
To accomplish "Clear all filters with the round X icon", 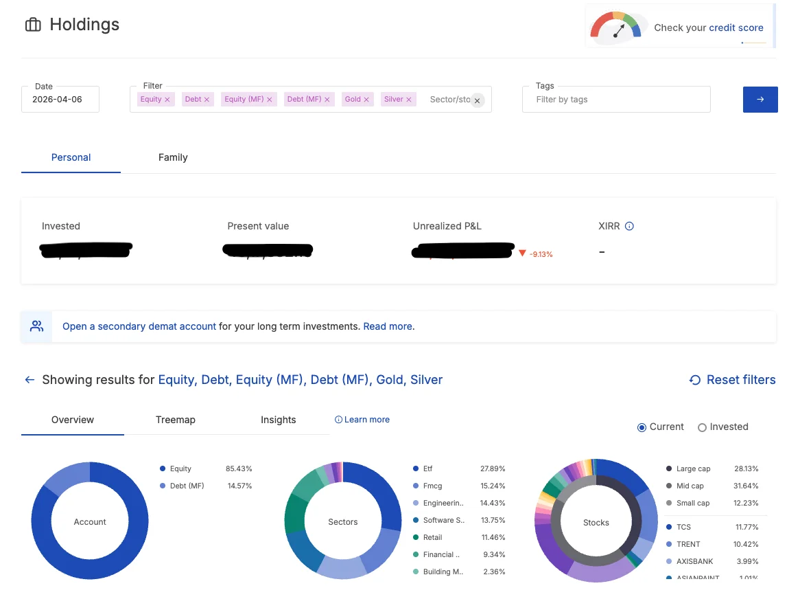I will (x=478, y=100).
